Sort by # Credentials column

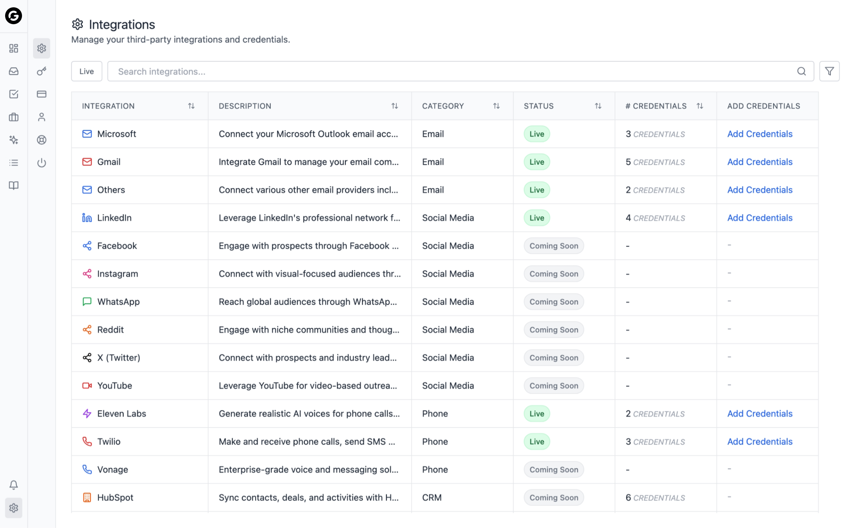coord(699,106)
